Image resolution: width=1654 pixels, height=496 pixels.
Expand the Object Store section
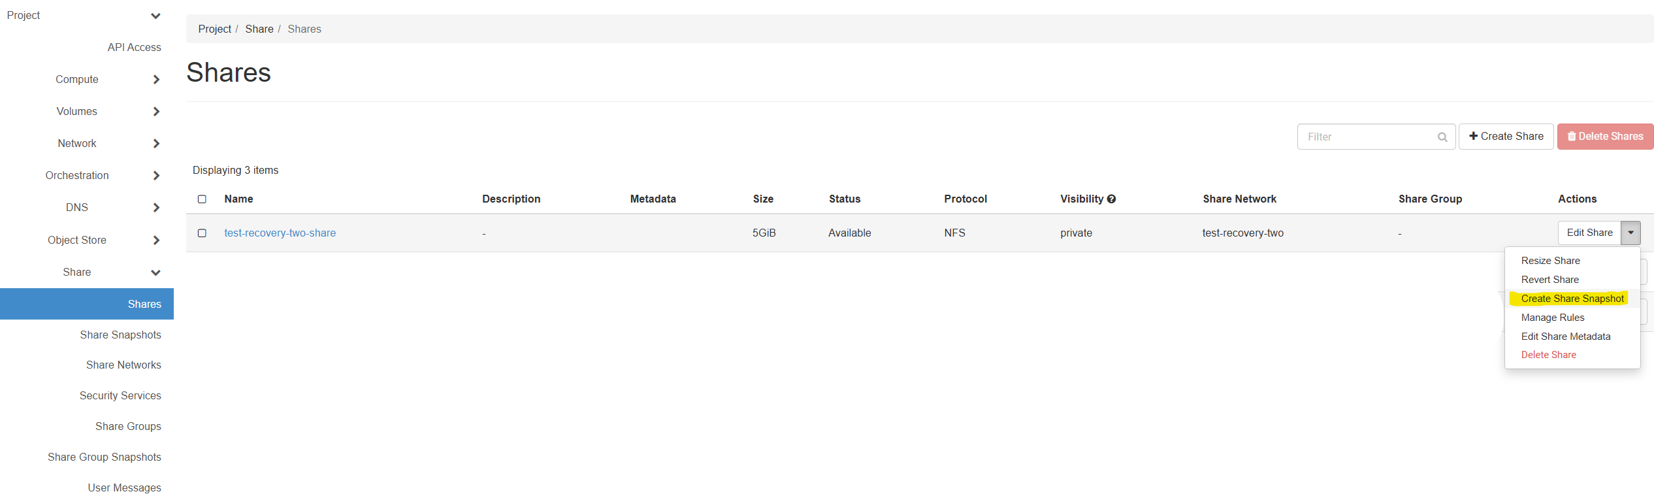[155, 240]
